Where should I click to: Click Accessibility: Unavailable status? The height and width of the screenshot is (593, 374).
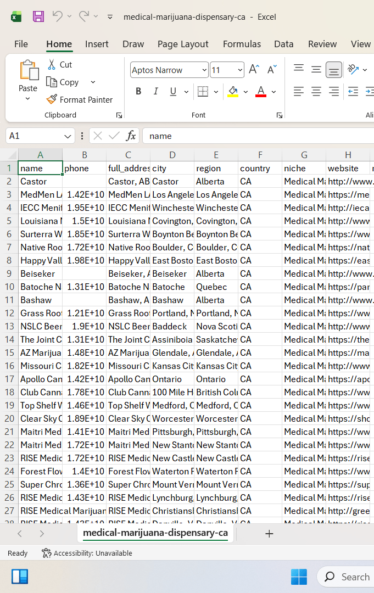[87, 553]
